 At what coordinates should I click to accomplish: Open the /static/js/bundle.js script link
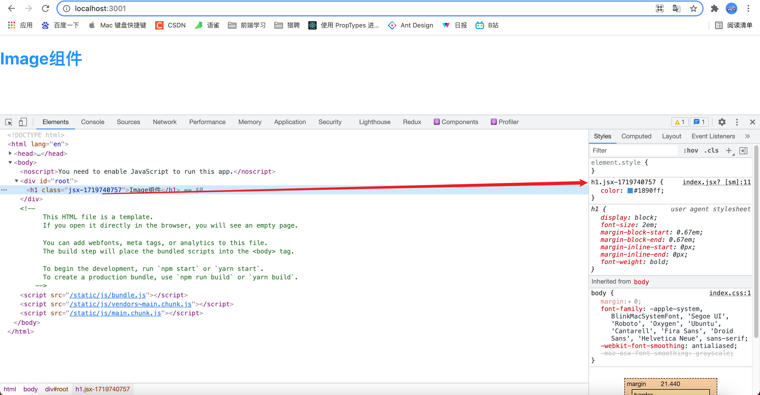pyautogui.click(x=107, y=295)
